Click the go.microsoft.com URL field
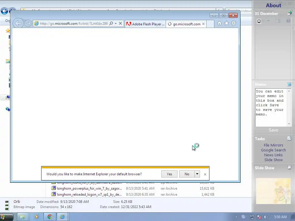295x221 pixels. [x=74, y=24]
